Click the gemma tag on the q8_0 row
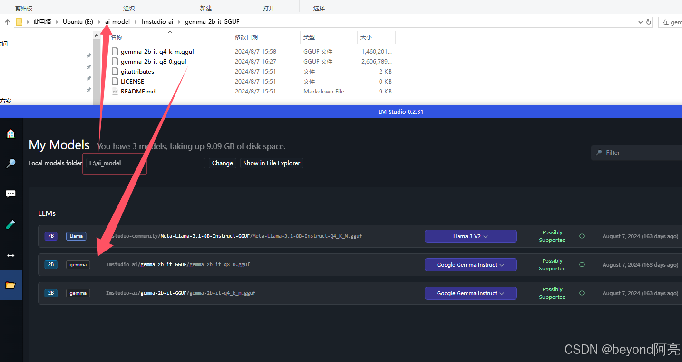 (78, 265)
